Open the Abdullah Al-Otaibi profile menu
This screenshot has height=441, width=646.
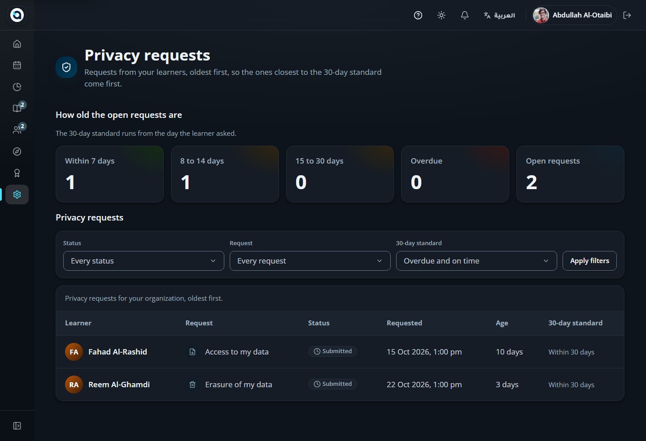(574, 15)
